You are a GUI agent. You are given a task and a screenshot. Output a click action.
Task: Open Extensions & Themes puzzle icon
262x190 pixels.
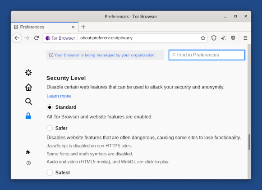[28, 152]
